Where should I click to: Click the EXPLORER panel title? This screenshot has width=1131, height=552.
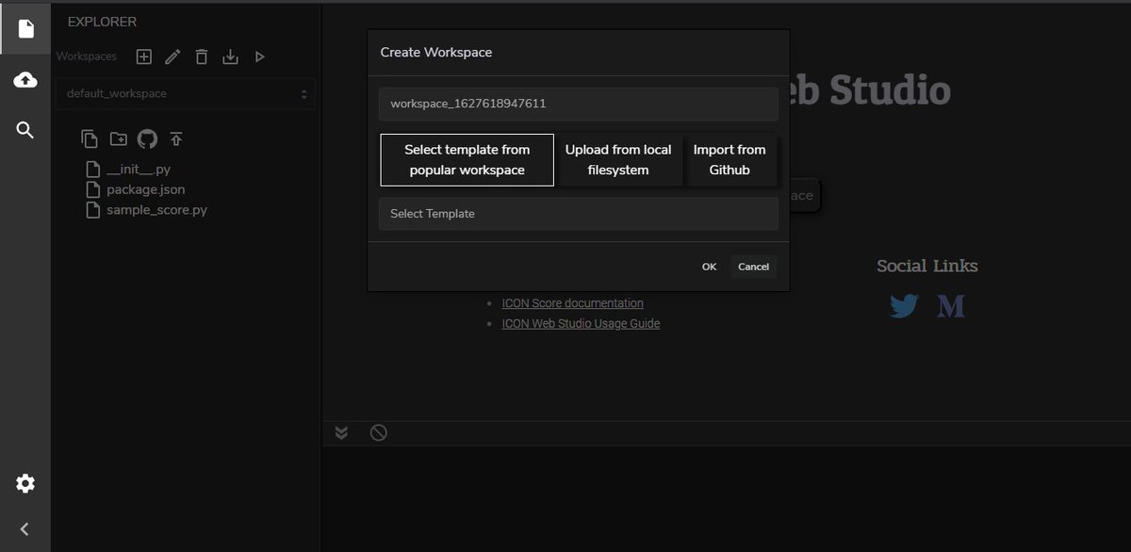pyautogui.click(x=102, y=22)
